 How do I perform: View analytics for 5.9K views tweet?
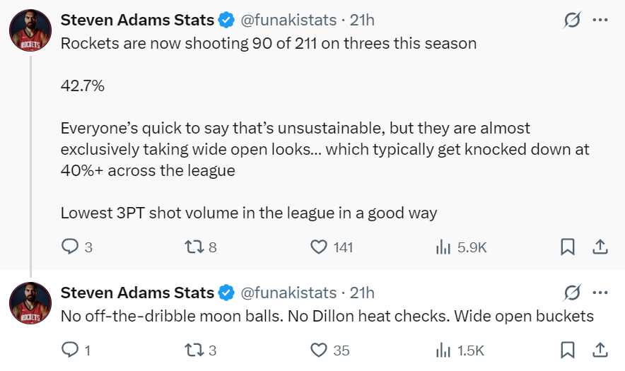(443, 247)
